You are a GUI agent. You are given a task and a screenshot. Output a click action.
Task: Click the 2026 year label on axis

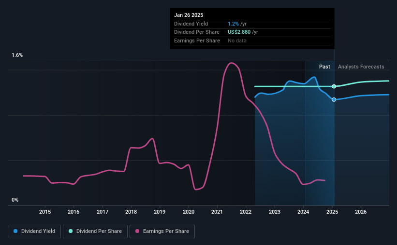click(361, 212)
